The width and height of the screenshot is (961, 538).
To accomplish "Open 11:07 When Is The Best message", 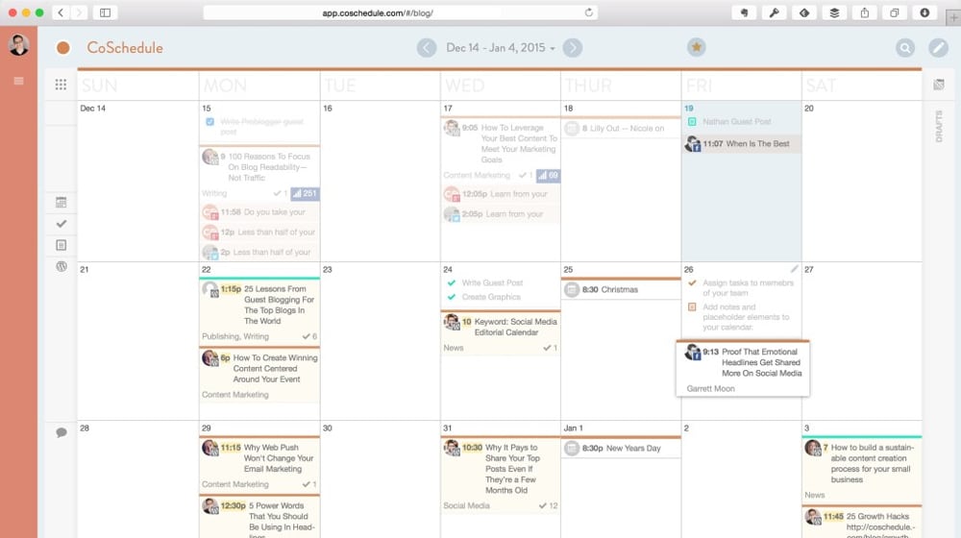I will pos(741,144).
